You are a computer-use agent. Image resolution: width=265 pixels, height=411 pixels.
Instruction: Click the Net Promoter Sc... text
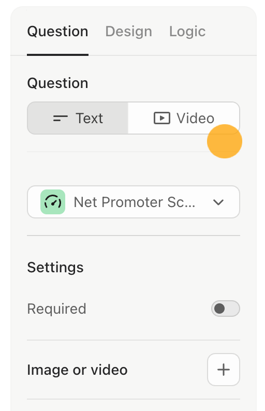[135, 202]
